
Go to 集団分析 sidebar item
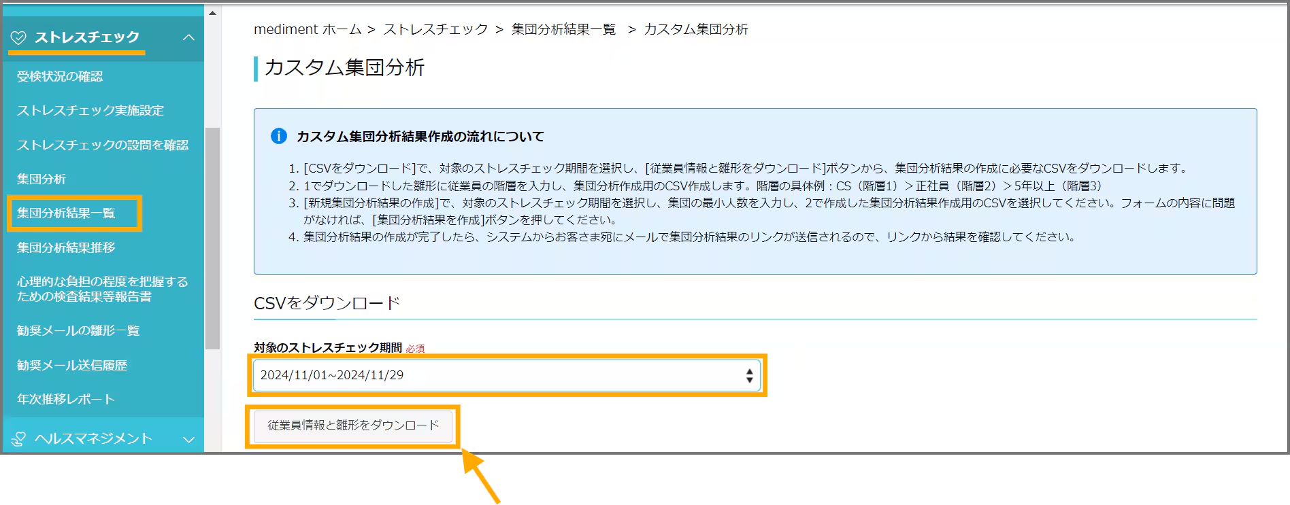42,179
